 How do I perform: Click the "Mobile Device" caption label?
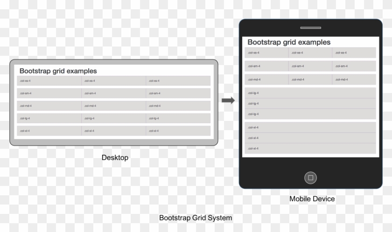(x=312, y=199)
